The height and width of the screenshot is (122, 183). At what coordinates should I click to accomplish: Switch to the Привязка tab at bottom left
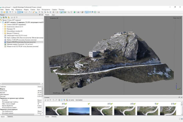pyautogui.click(x=10, y=117)
